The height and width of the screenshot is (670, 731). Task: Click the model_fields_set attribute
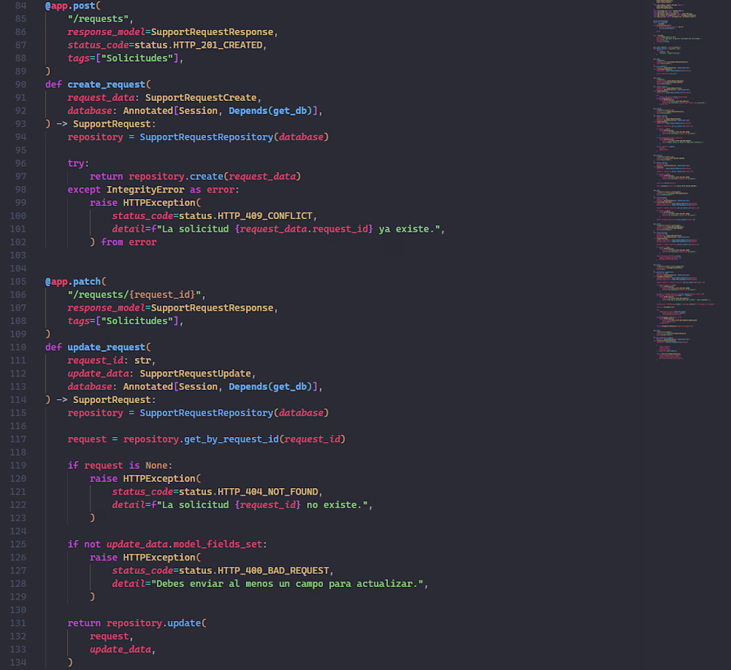click(x=218, y=544)
